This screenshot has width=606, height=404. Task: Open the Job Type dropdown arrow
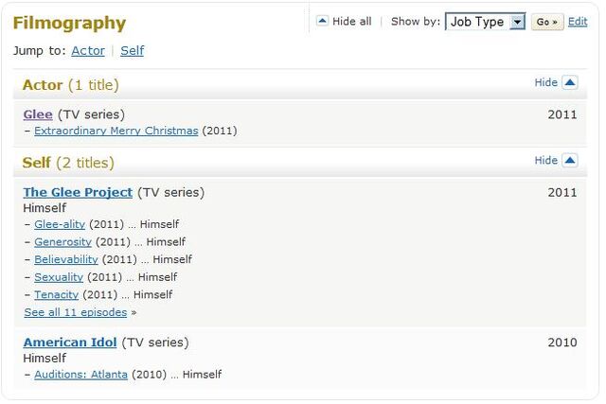point(517,22)
